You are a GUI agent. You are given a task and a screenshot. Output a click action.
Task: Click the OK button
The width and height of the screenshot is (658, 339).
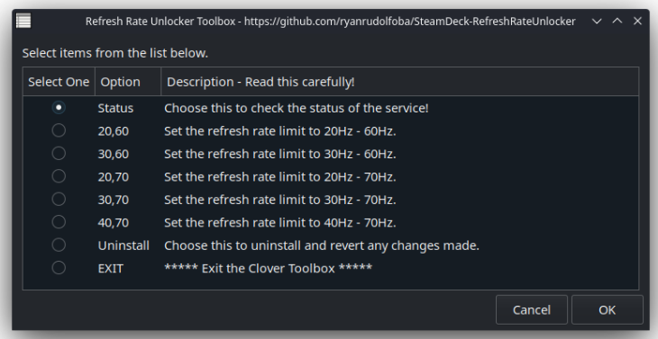pos(607,309)
